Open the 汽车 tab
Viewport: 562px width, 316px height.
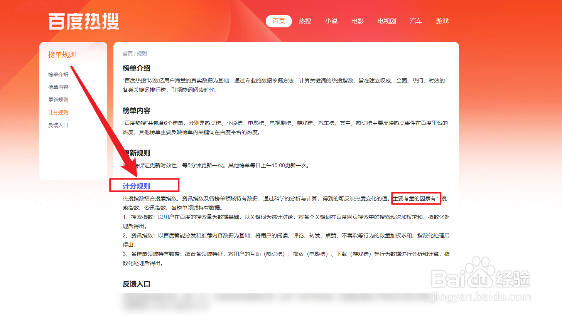click(416, 21)
